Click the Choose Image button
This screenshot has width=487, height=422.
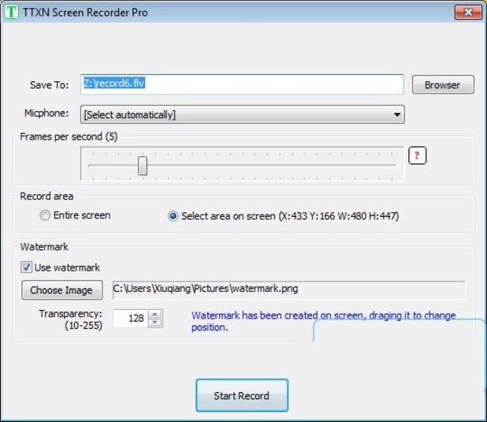click(61, 290)
